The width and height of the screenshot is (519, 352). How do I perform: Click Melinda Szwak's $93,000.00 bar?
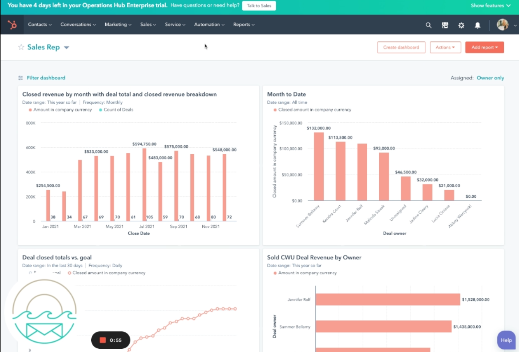tap(384, 177)
